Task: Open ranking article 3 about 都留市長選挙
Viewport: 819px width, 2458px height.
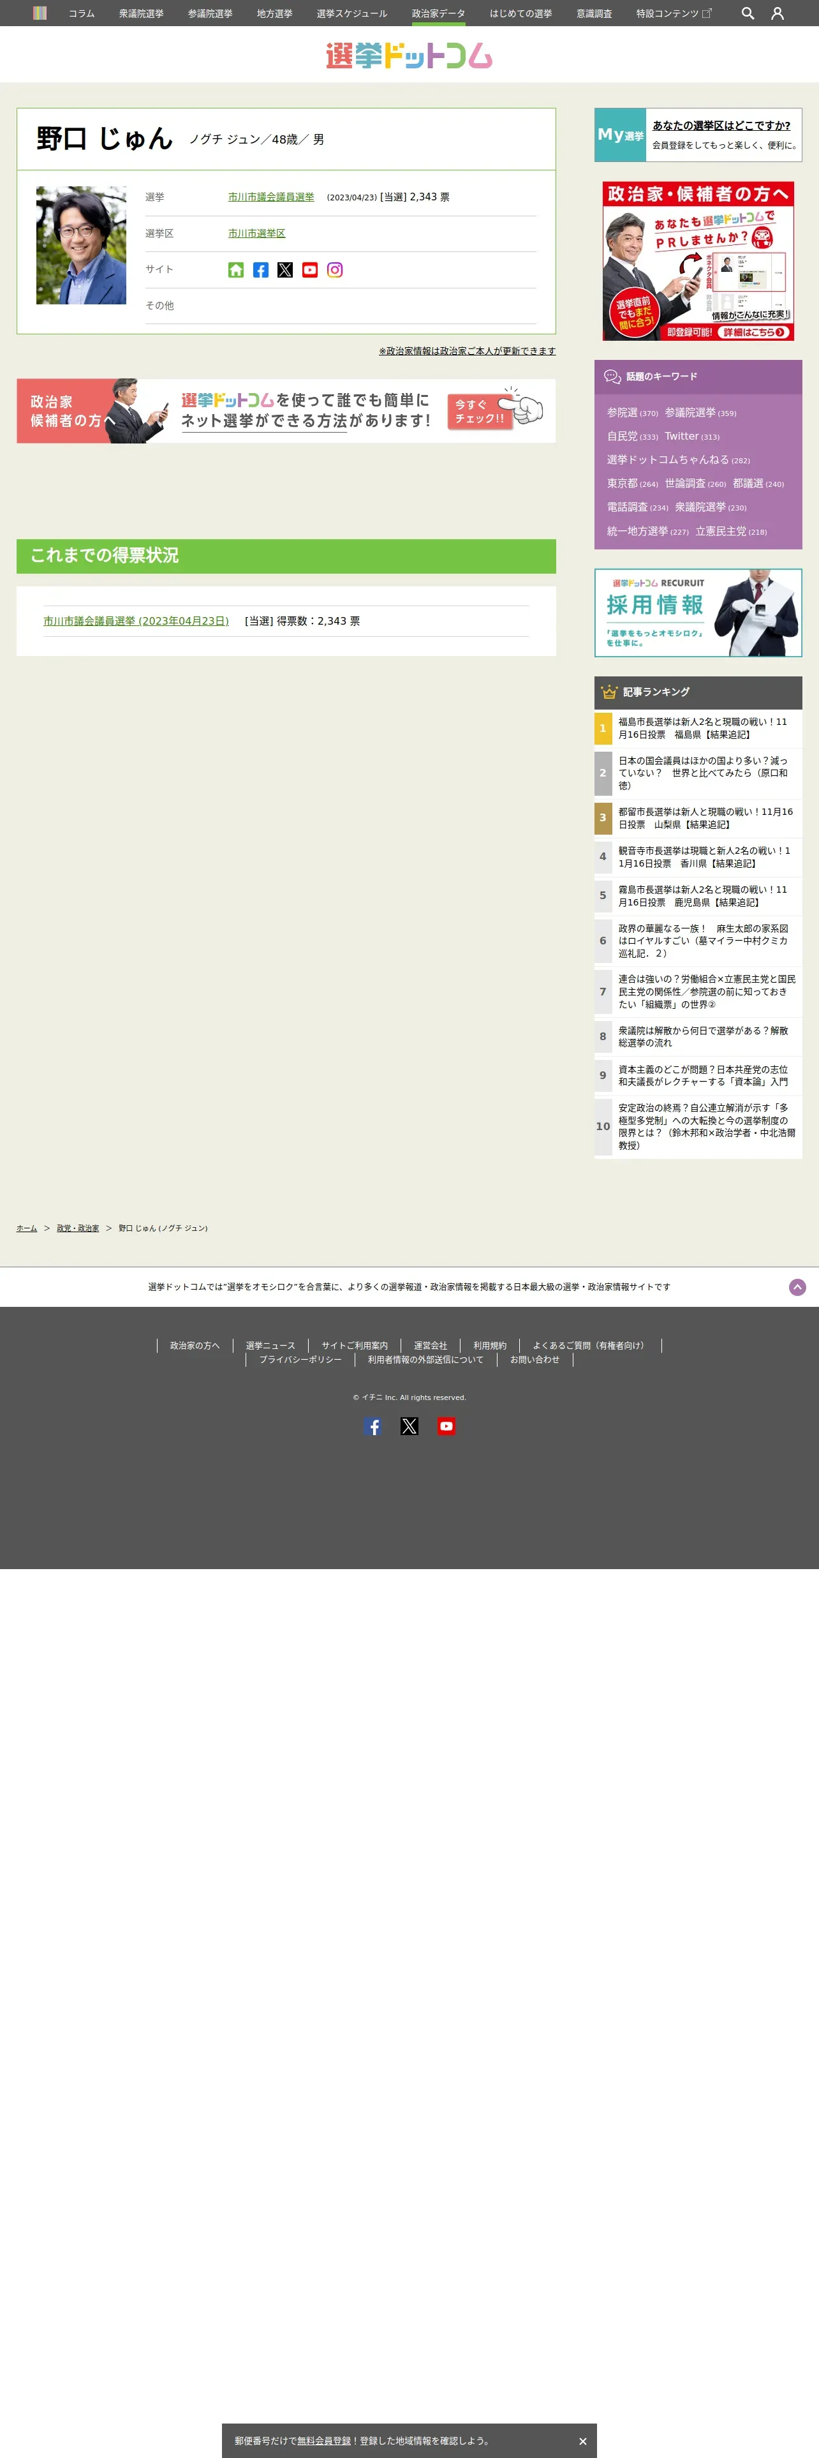Action: point(698,818)
